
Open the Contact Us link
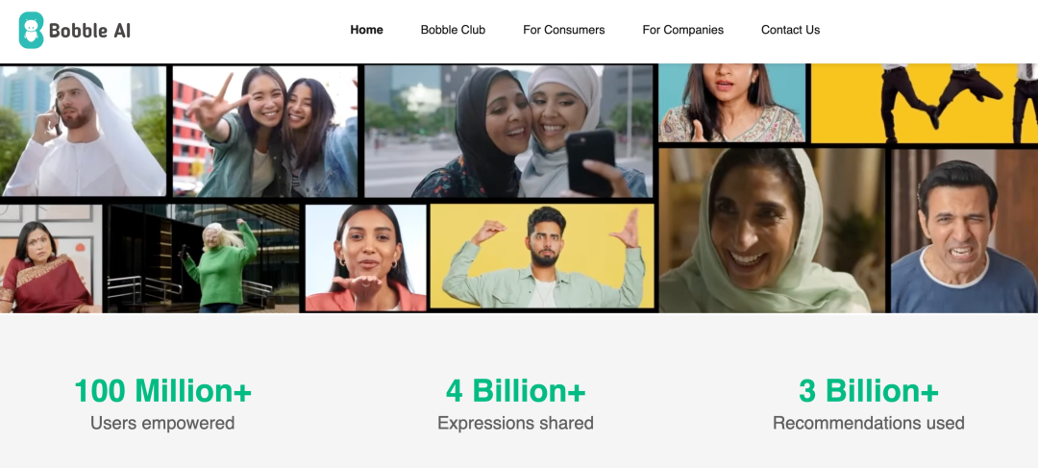click(790, 30)
